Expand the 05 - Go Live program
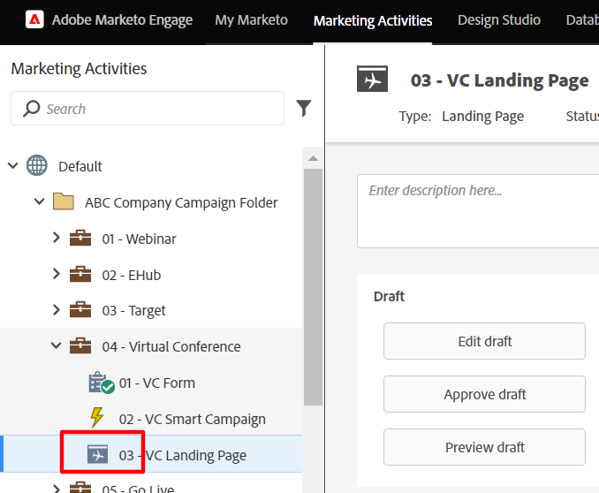 click(57, 489)
